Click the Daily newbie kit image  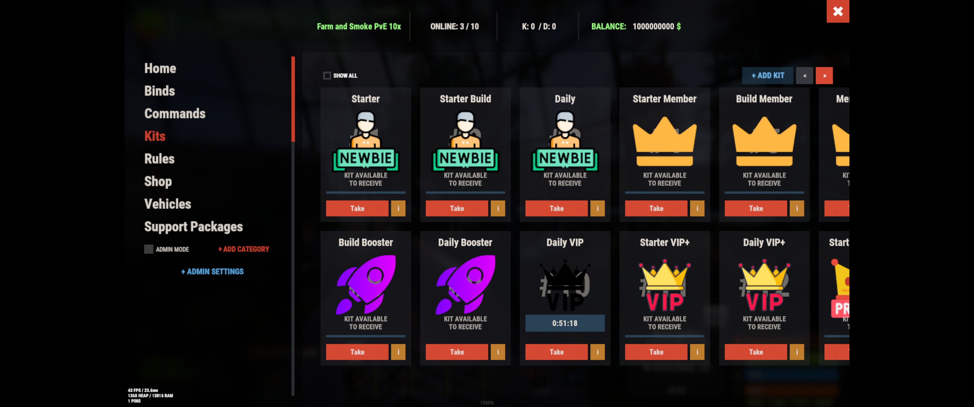point(565,141)
